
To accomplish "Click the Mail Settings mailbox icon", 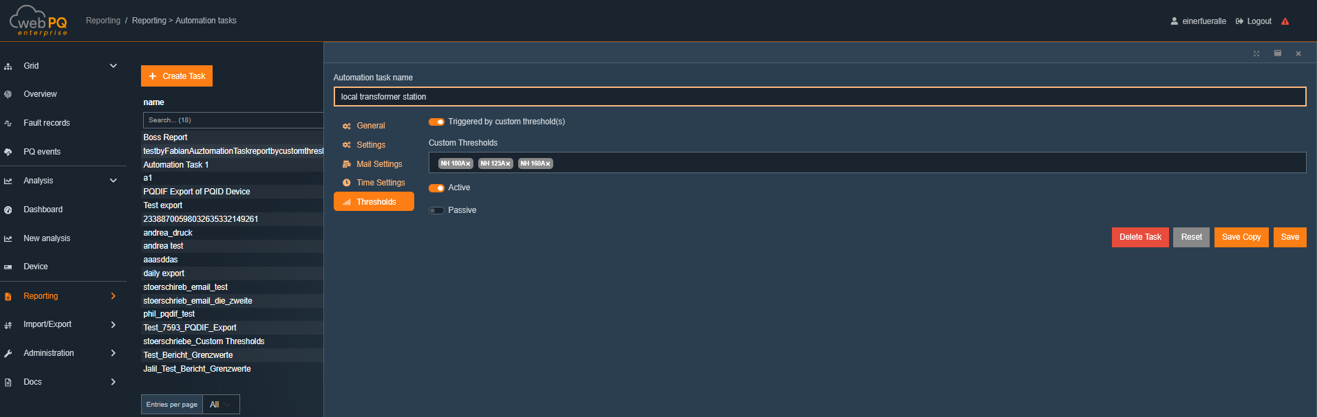I will [x=347, y=164].
